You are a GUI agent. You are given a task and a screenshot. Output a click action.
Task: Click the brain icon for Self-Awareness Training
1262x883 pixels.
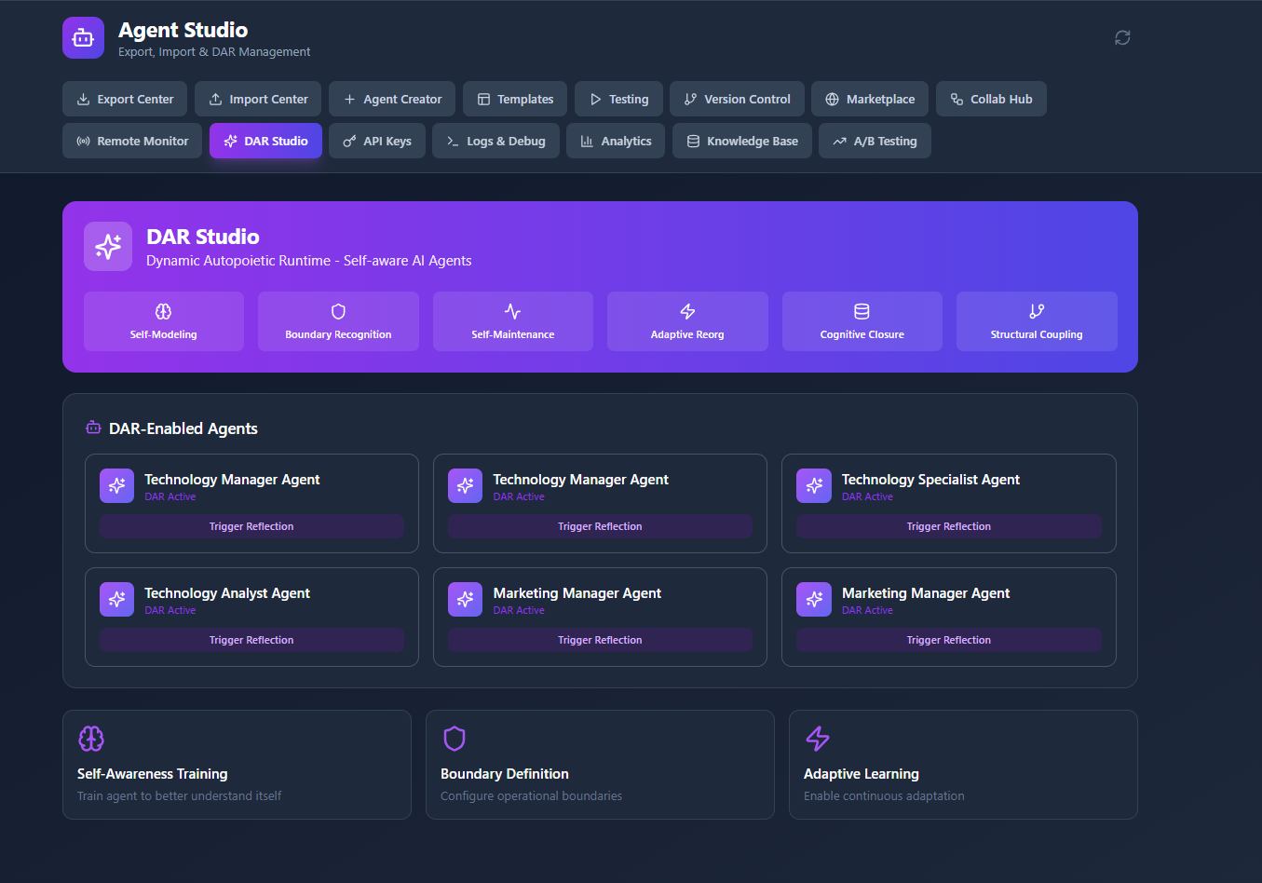[91, 739]
